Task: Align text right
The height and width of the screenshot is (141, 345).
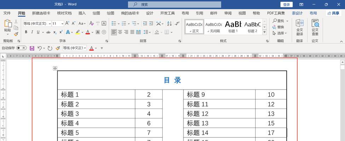Action: click(x=126, y=32)
